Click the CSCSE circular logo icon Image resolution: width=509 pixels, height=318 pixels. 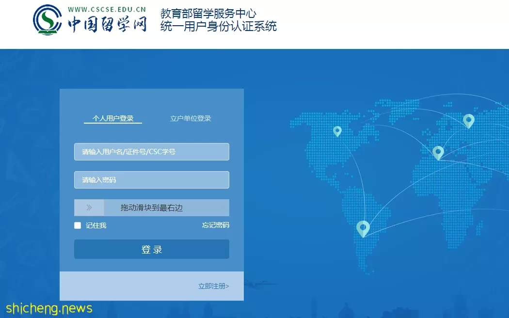click(48, 20)
